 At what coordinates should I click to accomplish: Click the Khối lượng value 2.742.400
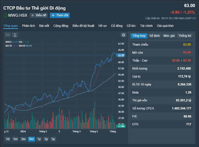(184, 68)
